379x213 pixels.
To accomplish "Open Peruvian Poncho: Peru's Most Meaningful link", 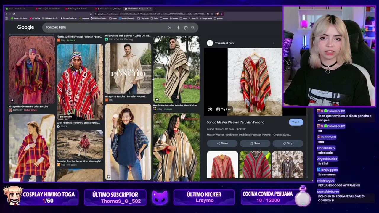I will coord(79,161).
